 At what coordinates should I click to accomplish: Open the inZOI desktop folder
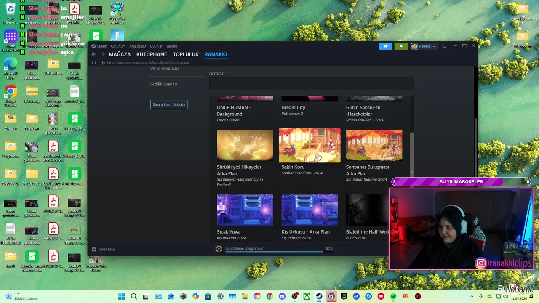coord(11,260)
